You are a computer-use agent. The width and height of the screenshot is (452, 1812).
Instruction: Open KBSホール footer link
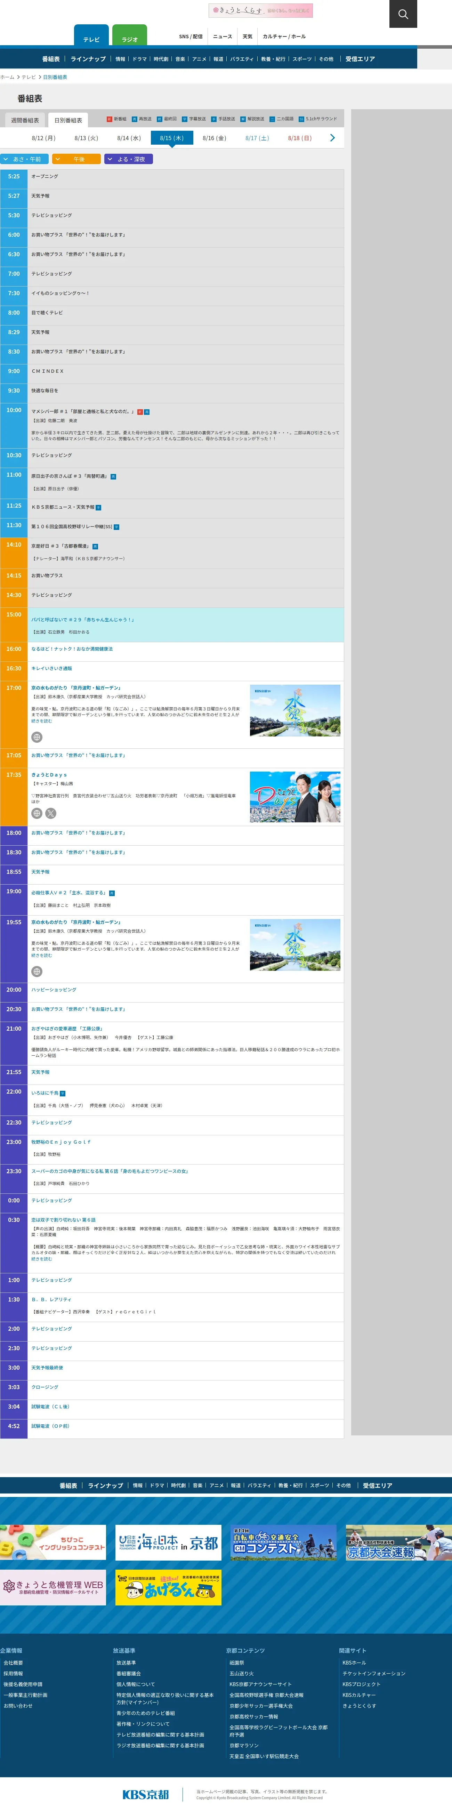click(354, 1663)
